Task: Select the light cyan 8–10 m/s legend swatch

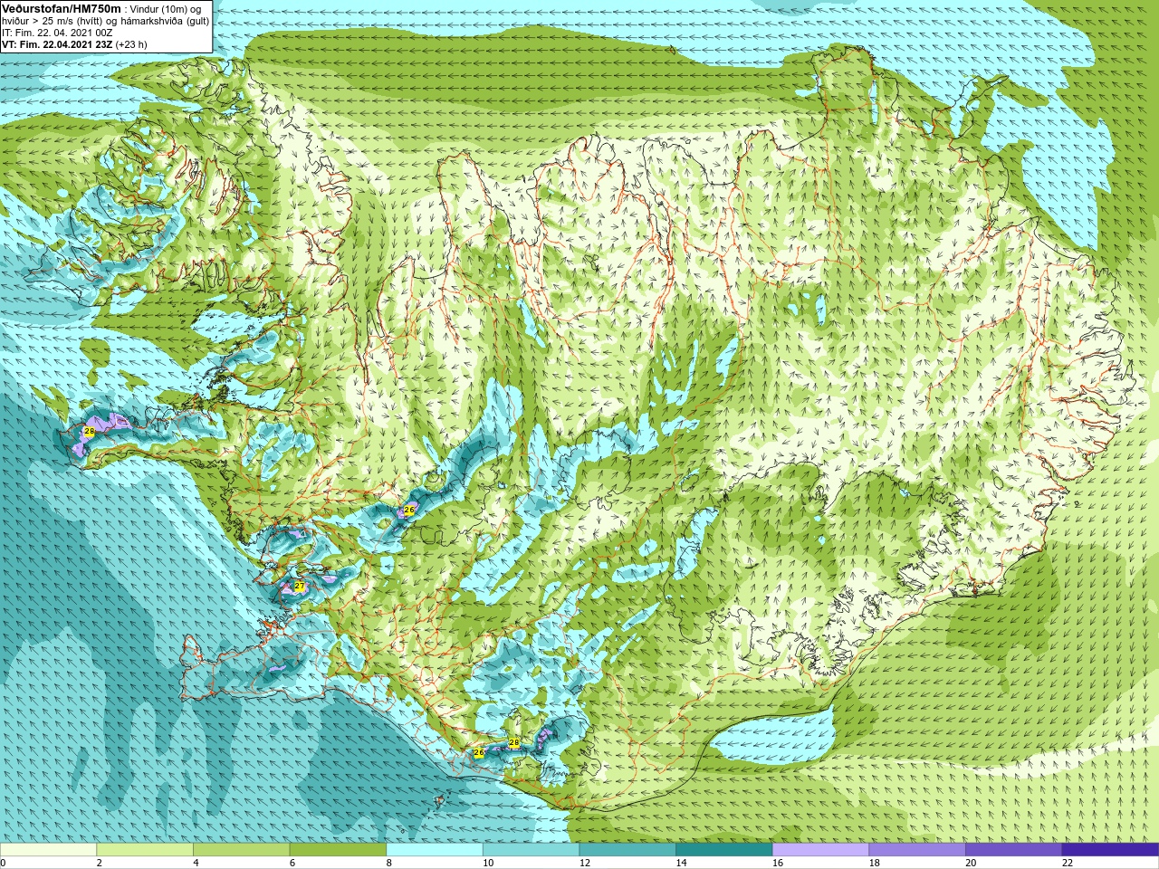Action: tap(435, 850)
